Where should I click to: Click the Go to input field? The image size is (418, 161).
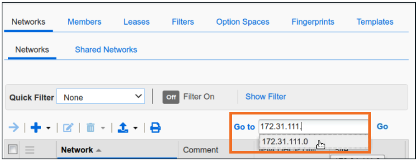(x=313, y=127)
